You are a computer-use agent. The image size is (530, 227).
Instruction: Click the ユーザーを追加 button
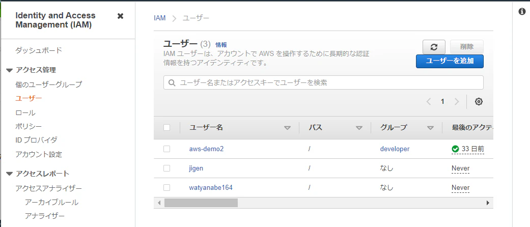pos(450,61)
